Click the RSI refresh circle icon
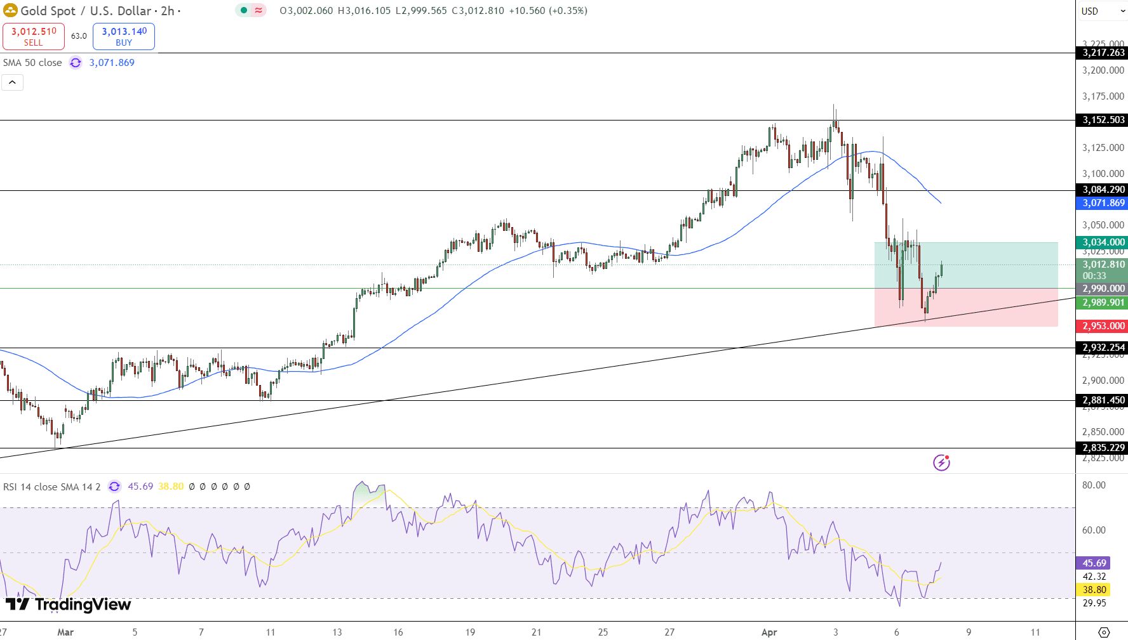1128x640 pixels. coord(114,487)
